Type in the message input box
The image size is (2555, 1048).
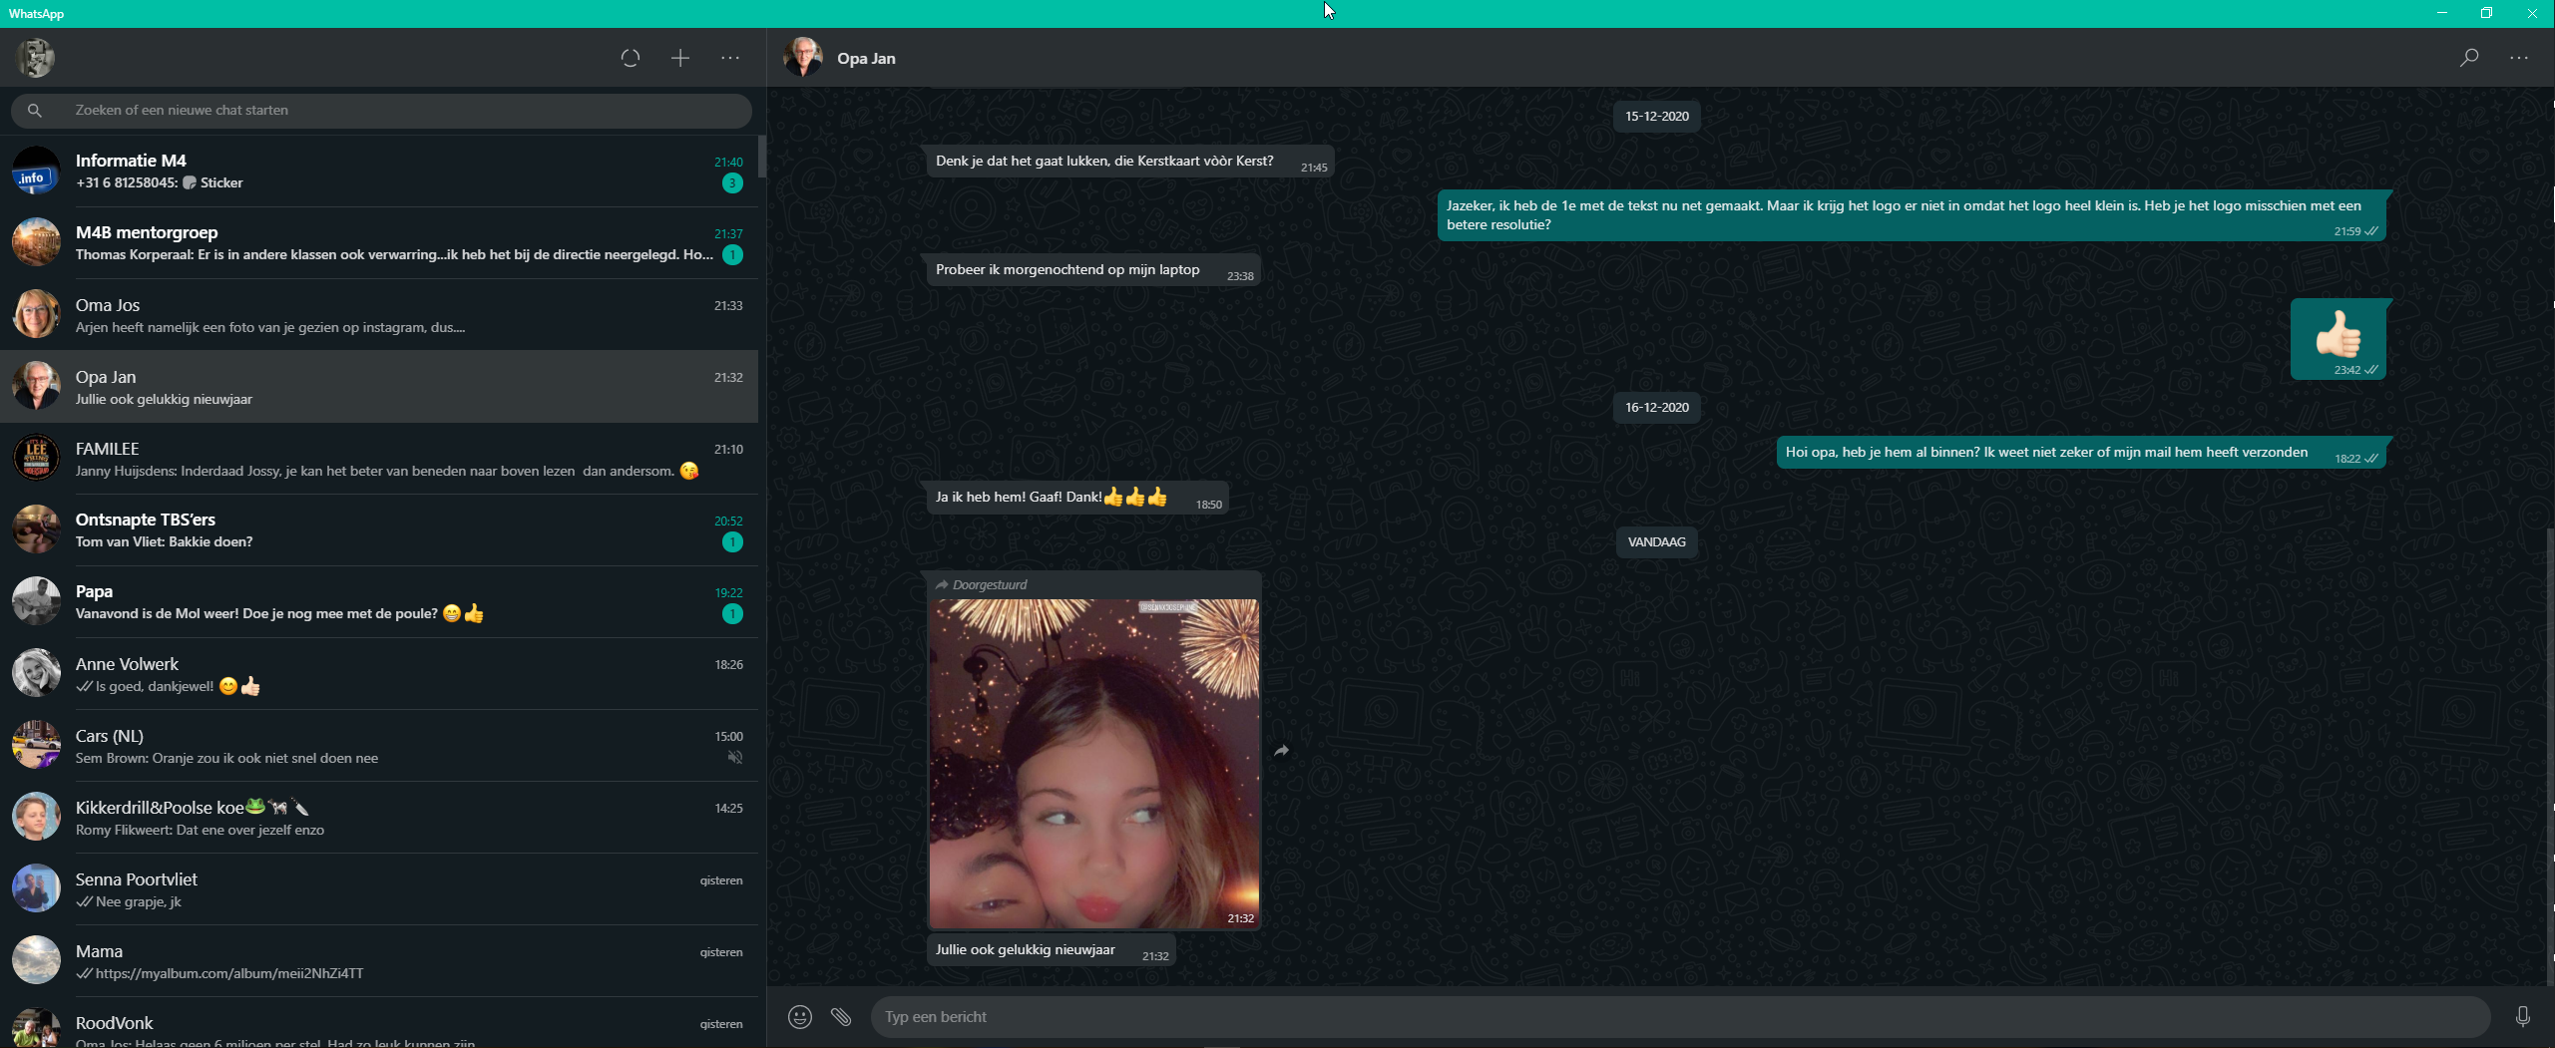(x=1676, y=1016)
